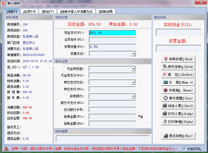Click the 结帐摘要 text box
The height and width of the screenshot is (153, 208).
(x=103, y=139)
